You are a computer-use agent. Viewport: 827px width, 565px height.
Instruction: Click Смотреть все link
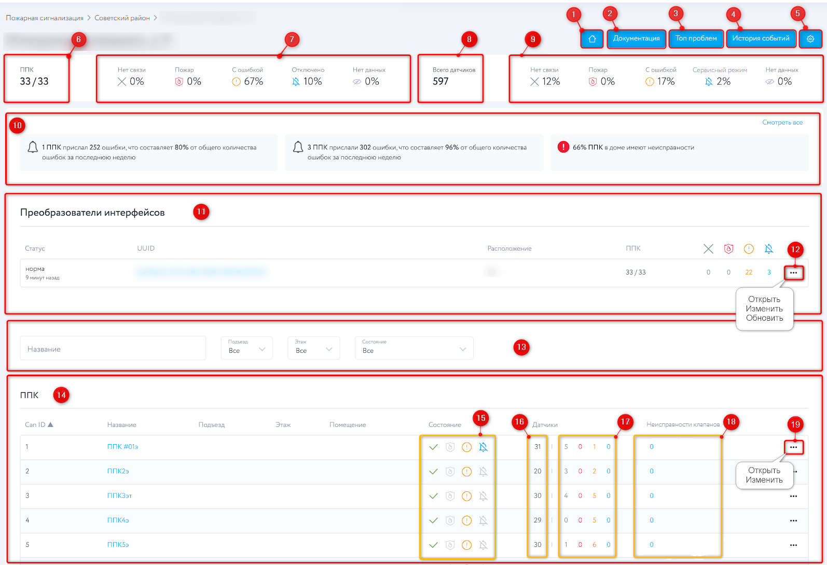tap(782, 122)
